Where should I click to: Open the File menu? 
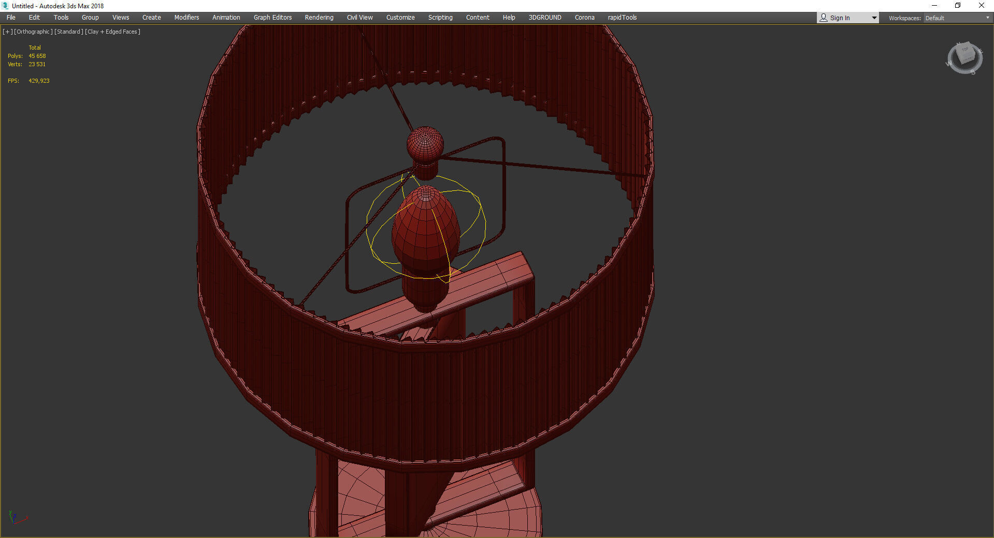coord(11,18)
